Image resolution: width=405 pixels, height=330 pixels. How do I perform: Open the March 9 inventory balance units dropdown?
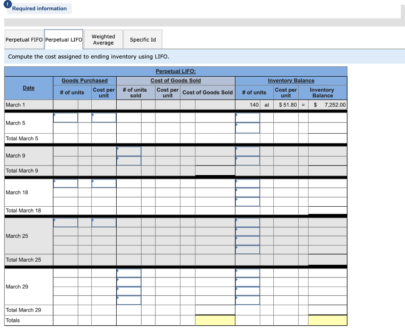pos(247,151)
